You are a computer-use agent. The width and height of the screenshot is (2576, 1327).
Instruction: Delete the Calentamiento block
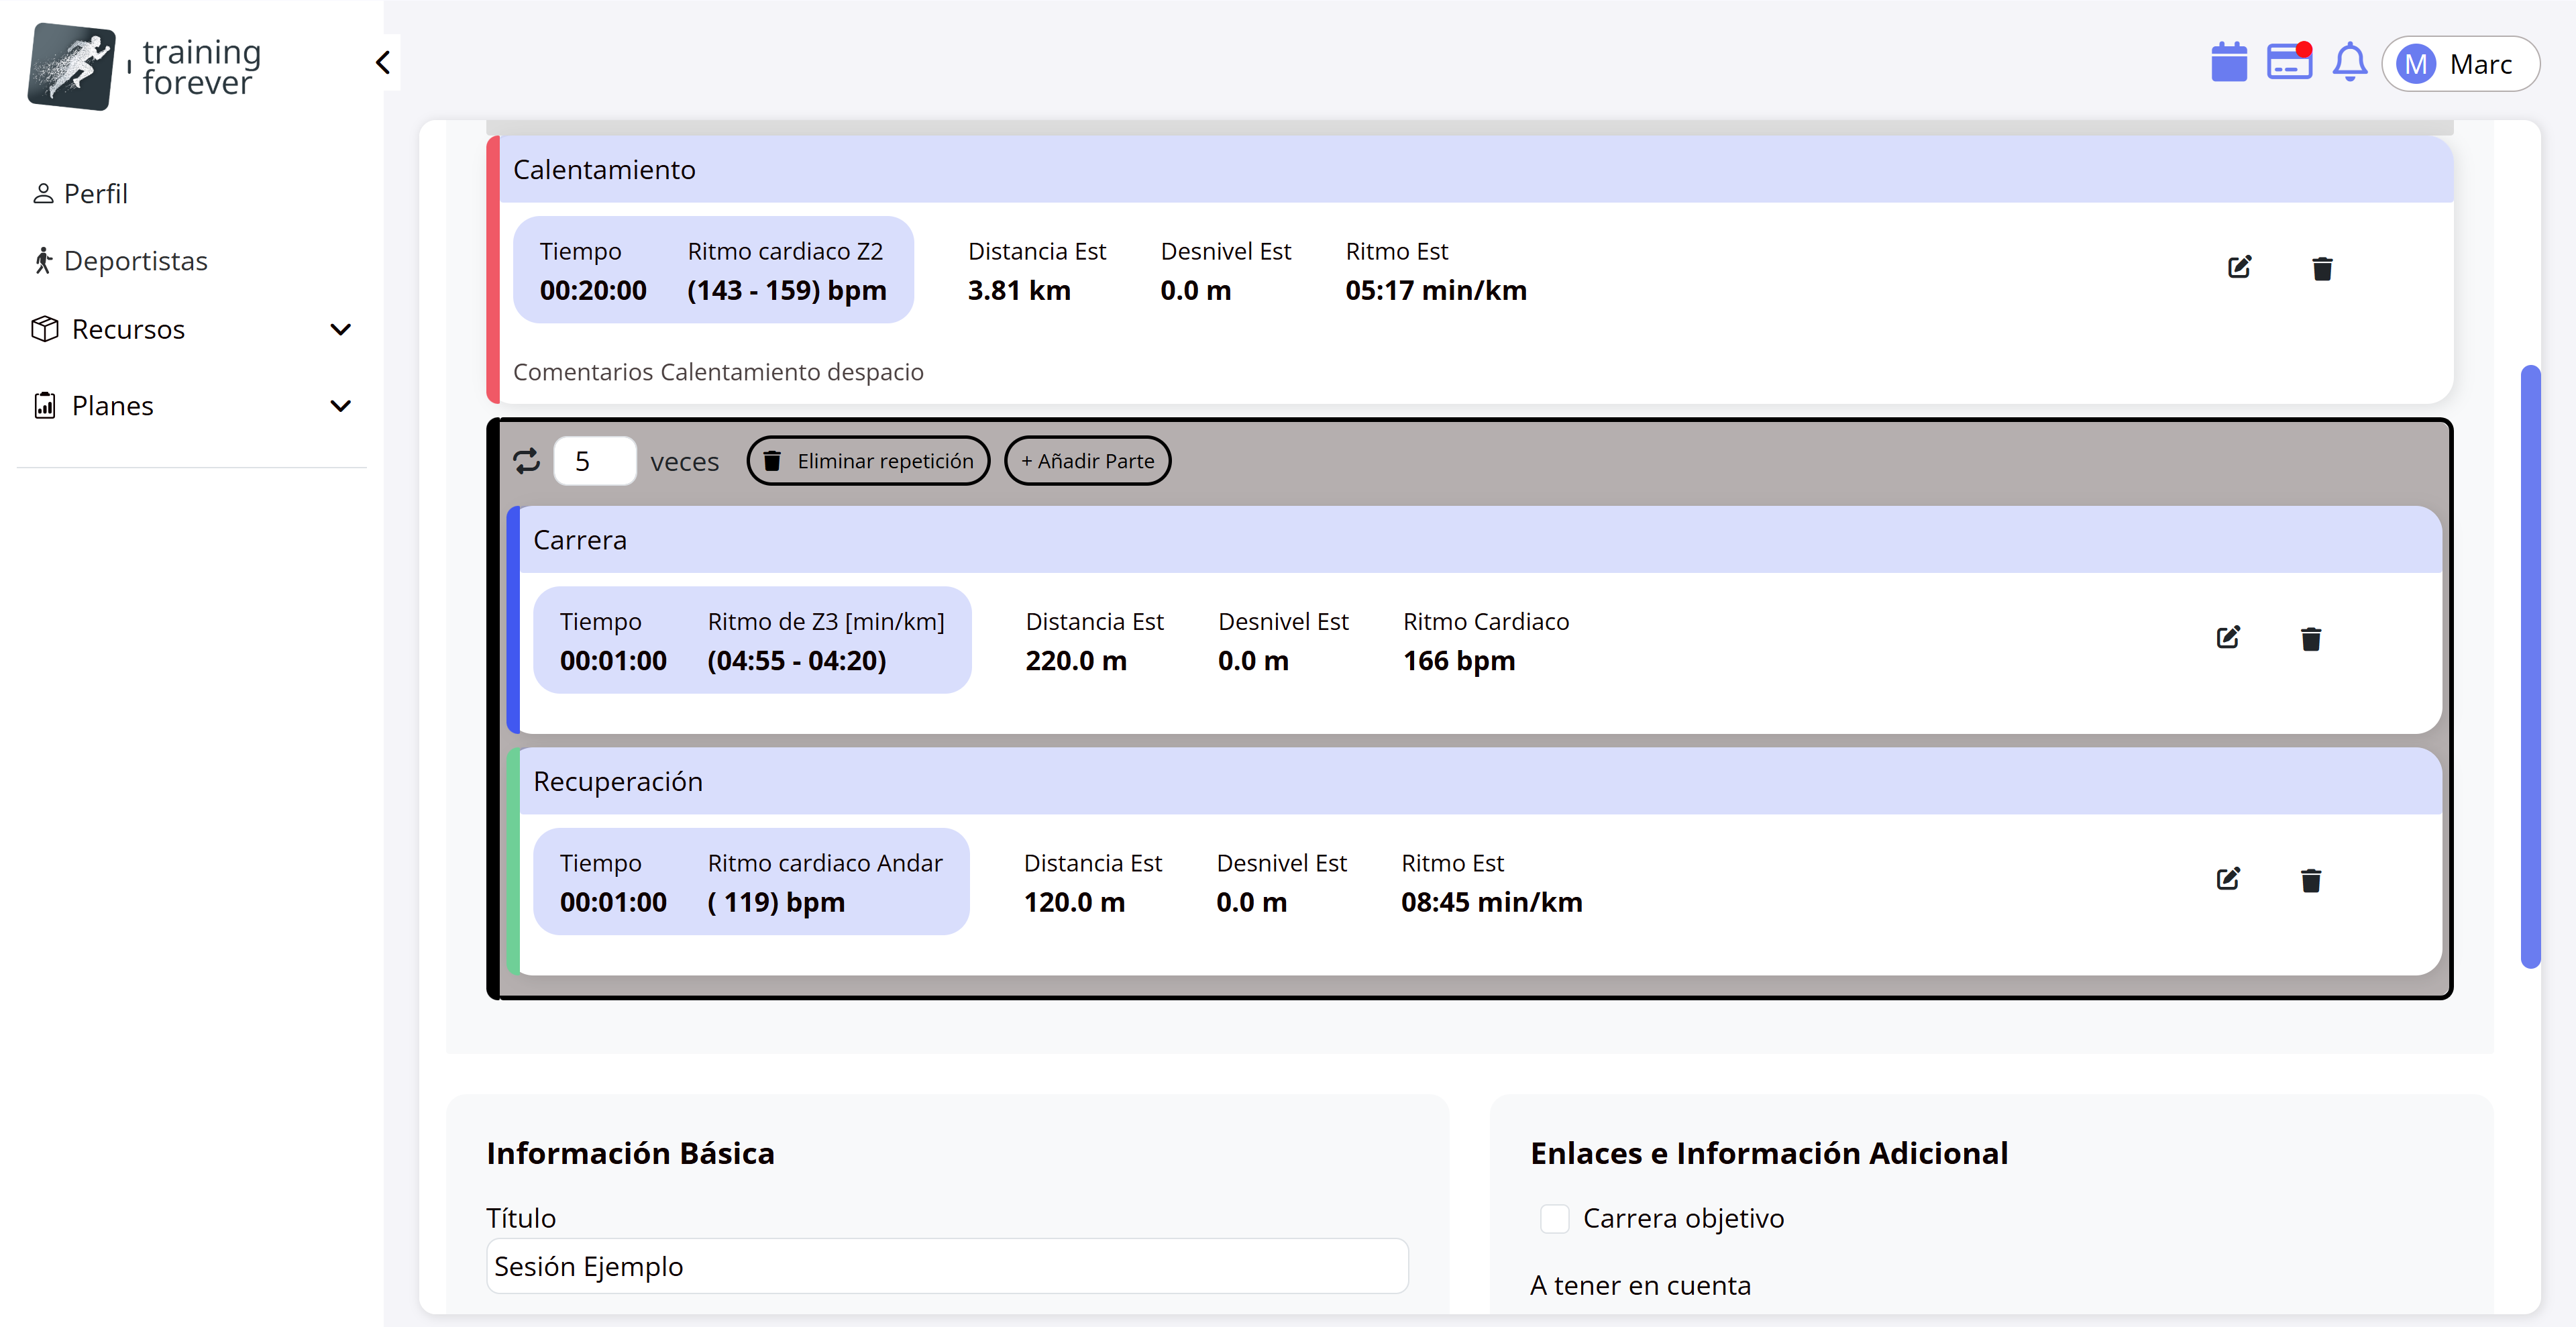click(2322, 268)
